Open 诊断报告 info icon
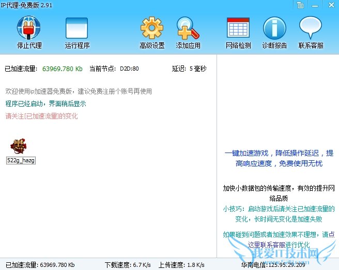Viewport: 339px width, 270px height. coord(274,28)
